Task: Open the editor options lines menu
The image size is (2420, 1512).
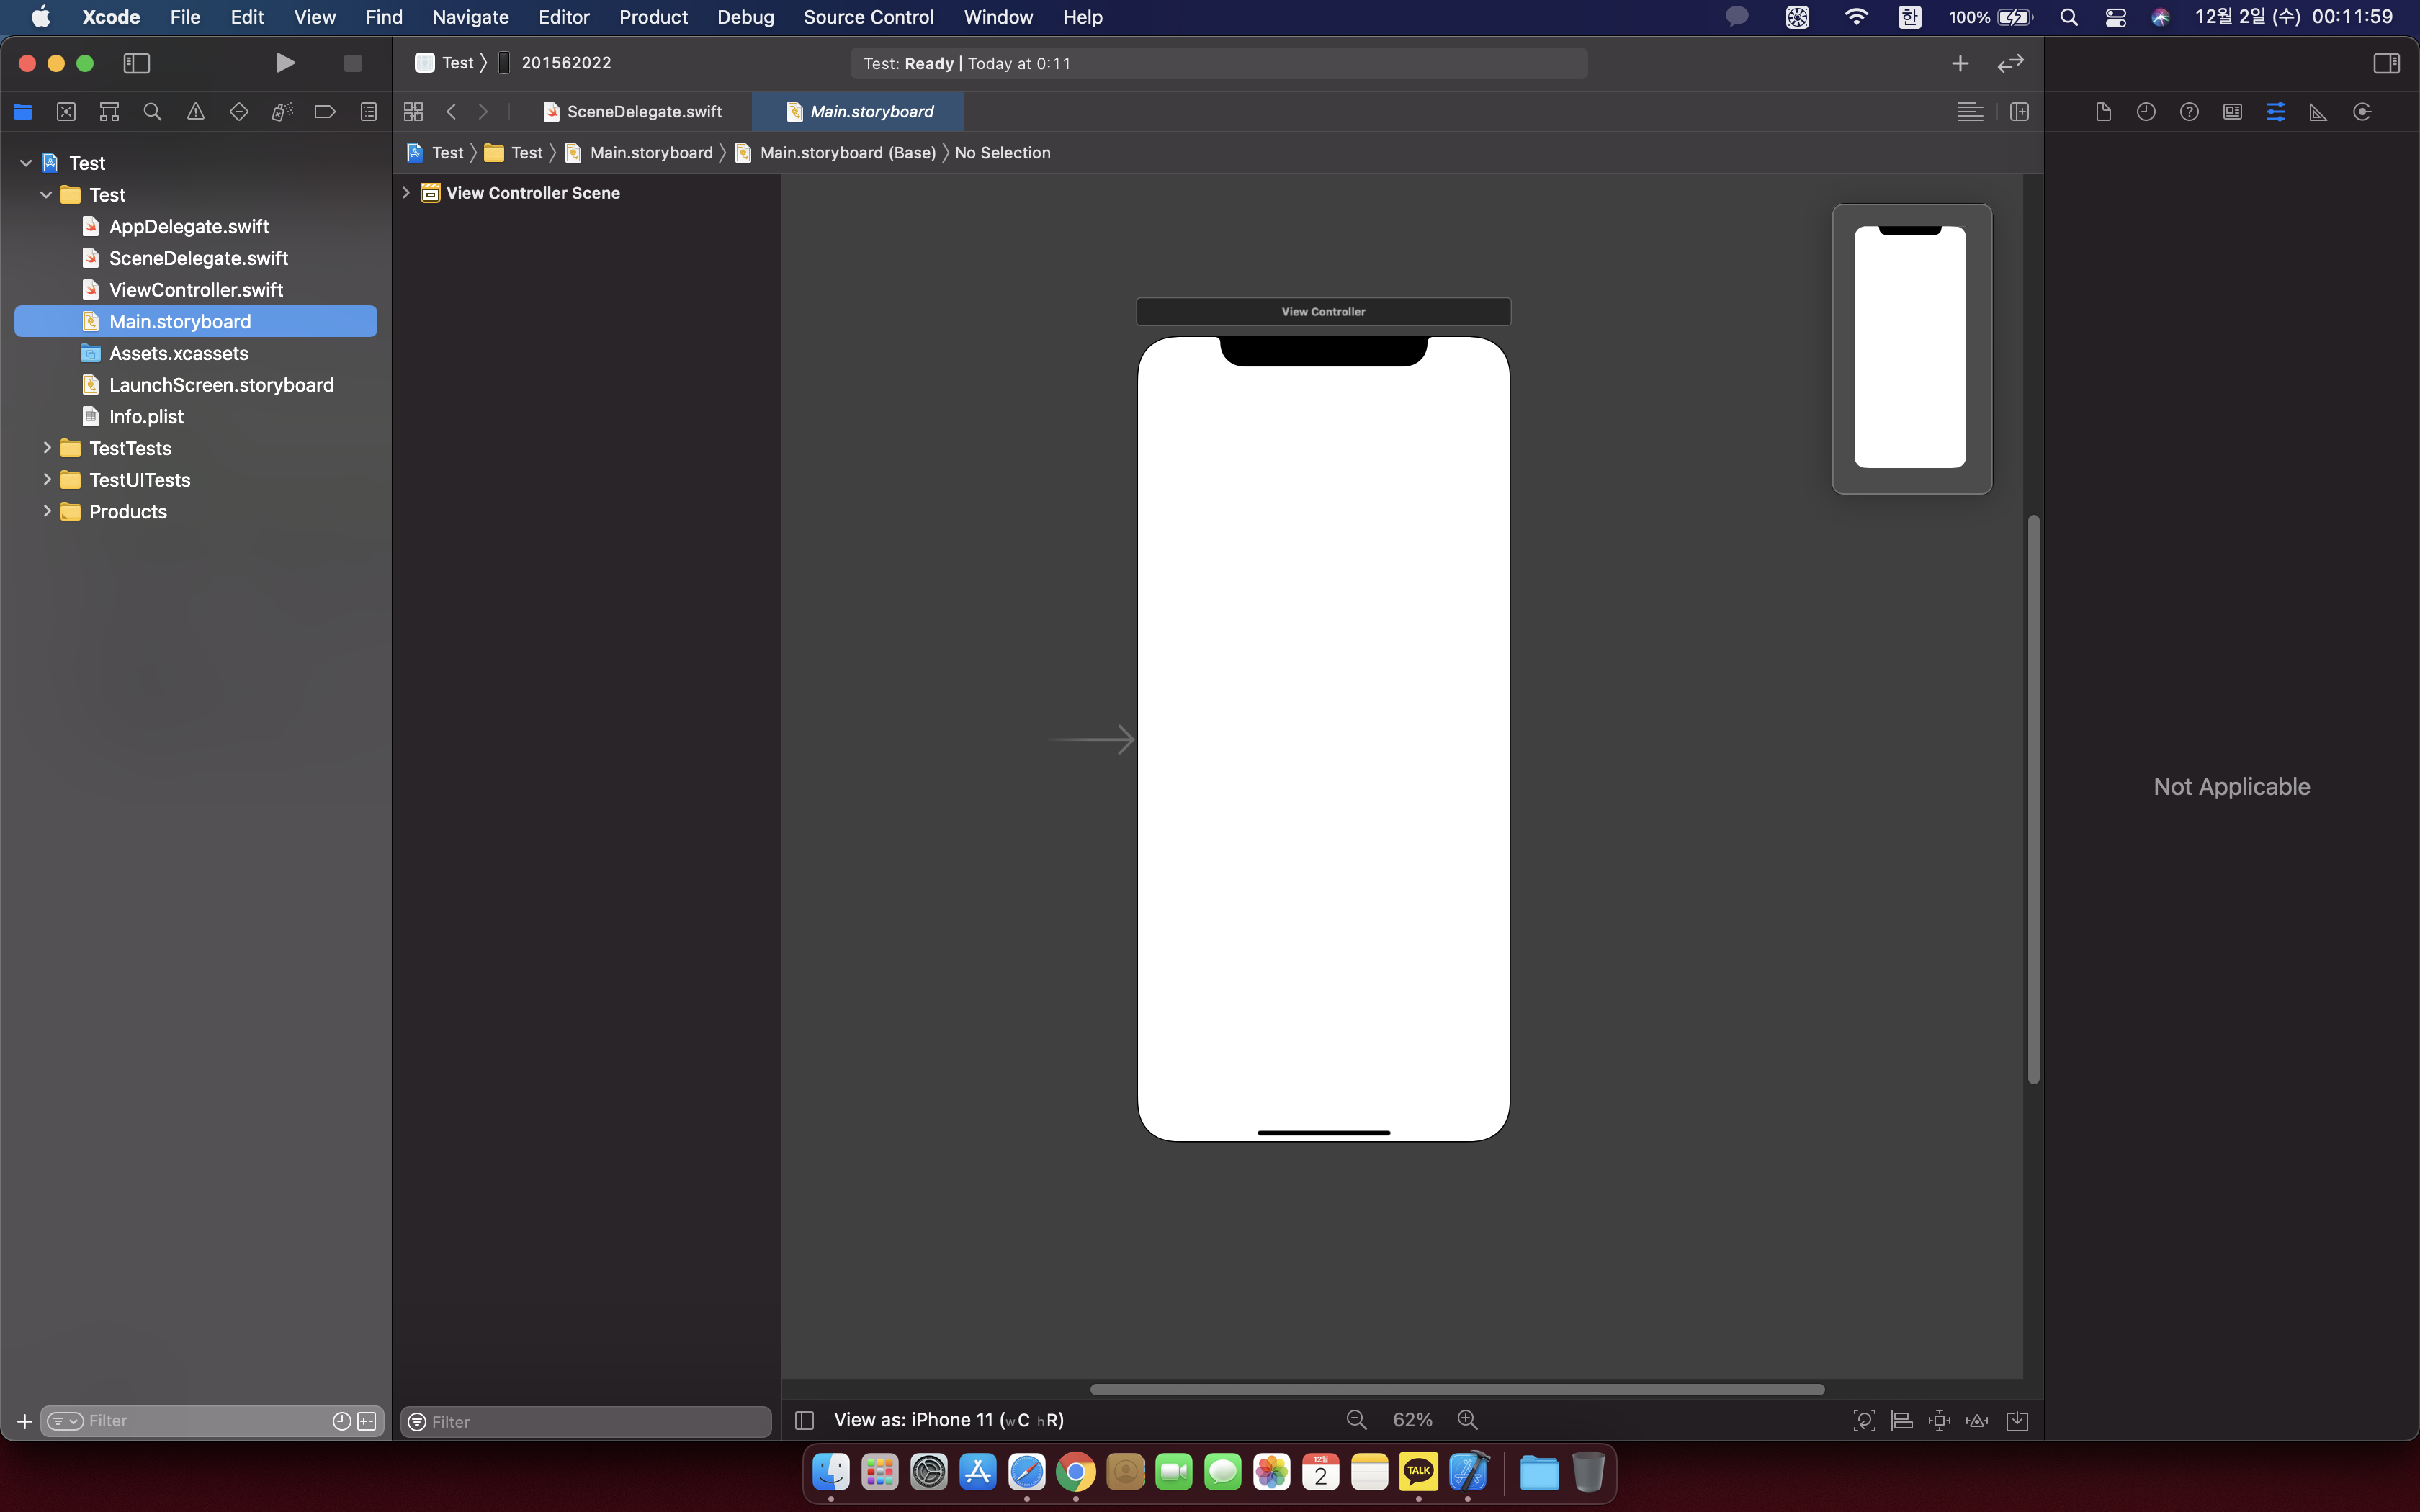Action: [1970, 112]
